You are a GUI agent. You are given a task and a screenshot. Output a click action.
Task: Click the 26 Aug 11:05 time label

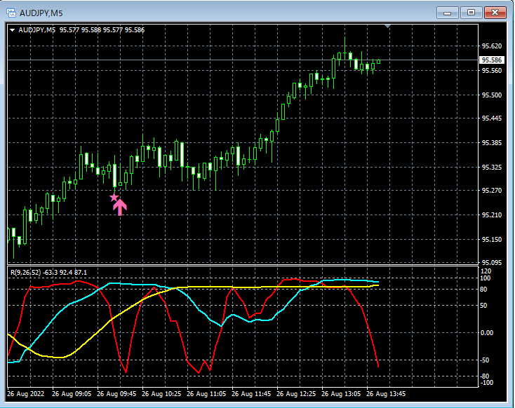[206, 393]
